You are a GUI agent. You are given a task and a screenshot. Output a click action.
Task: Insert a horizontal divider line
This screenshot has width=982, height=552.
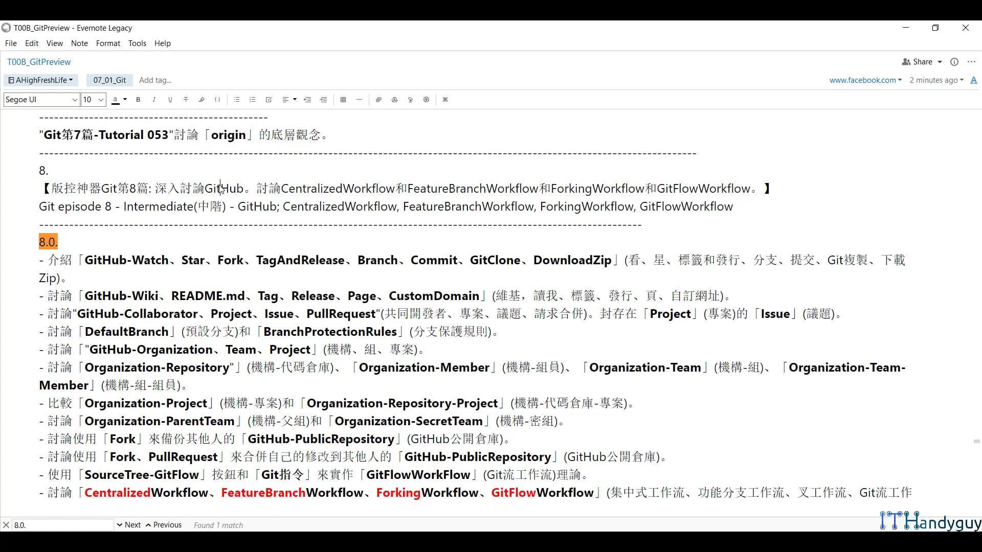click(359, 100)
